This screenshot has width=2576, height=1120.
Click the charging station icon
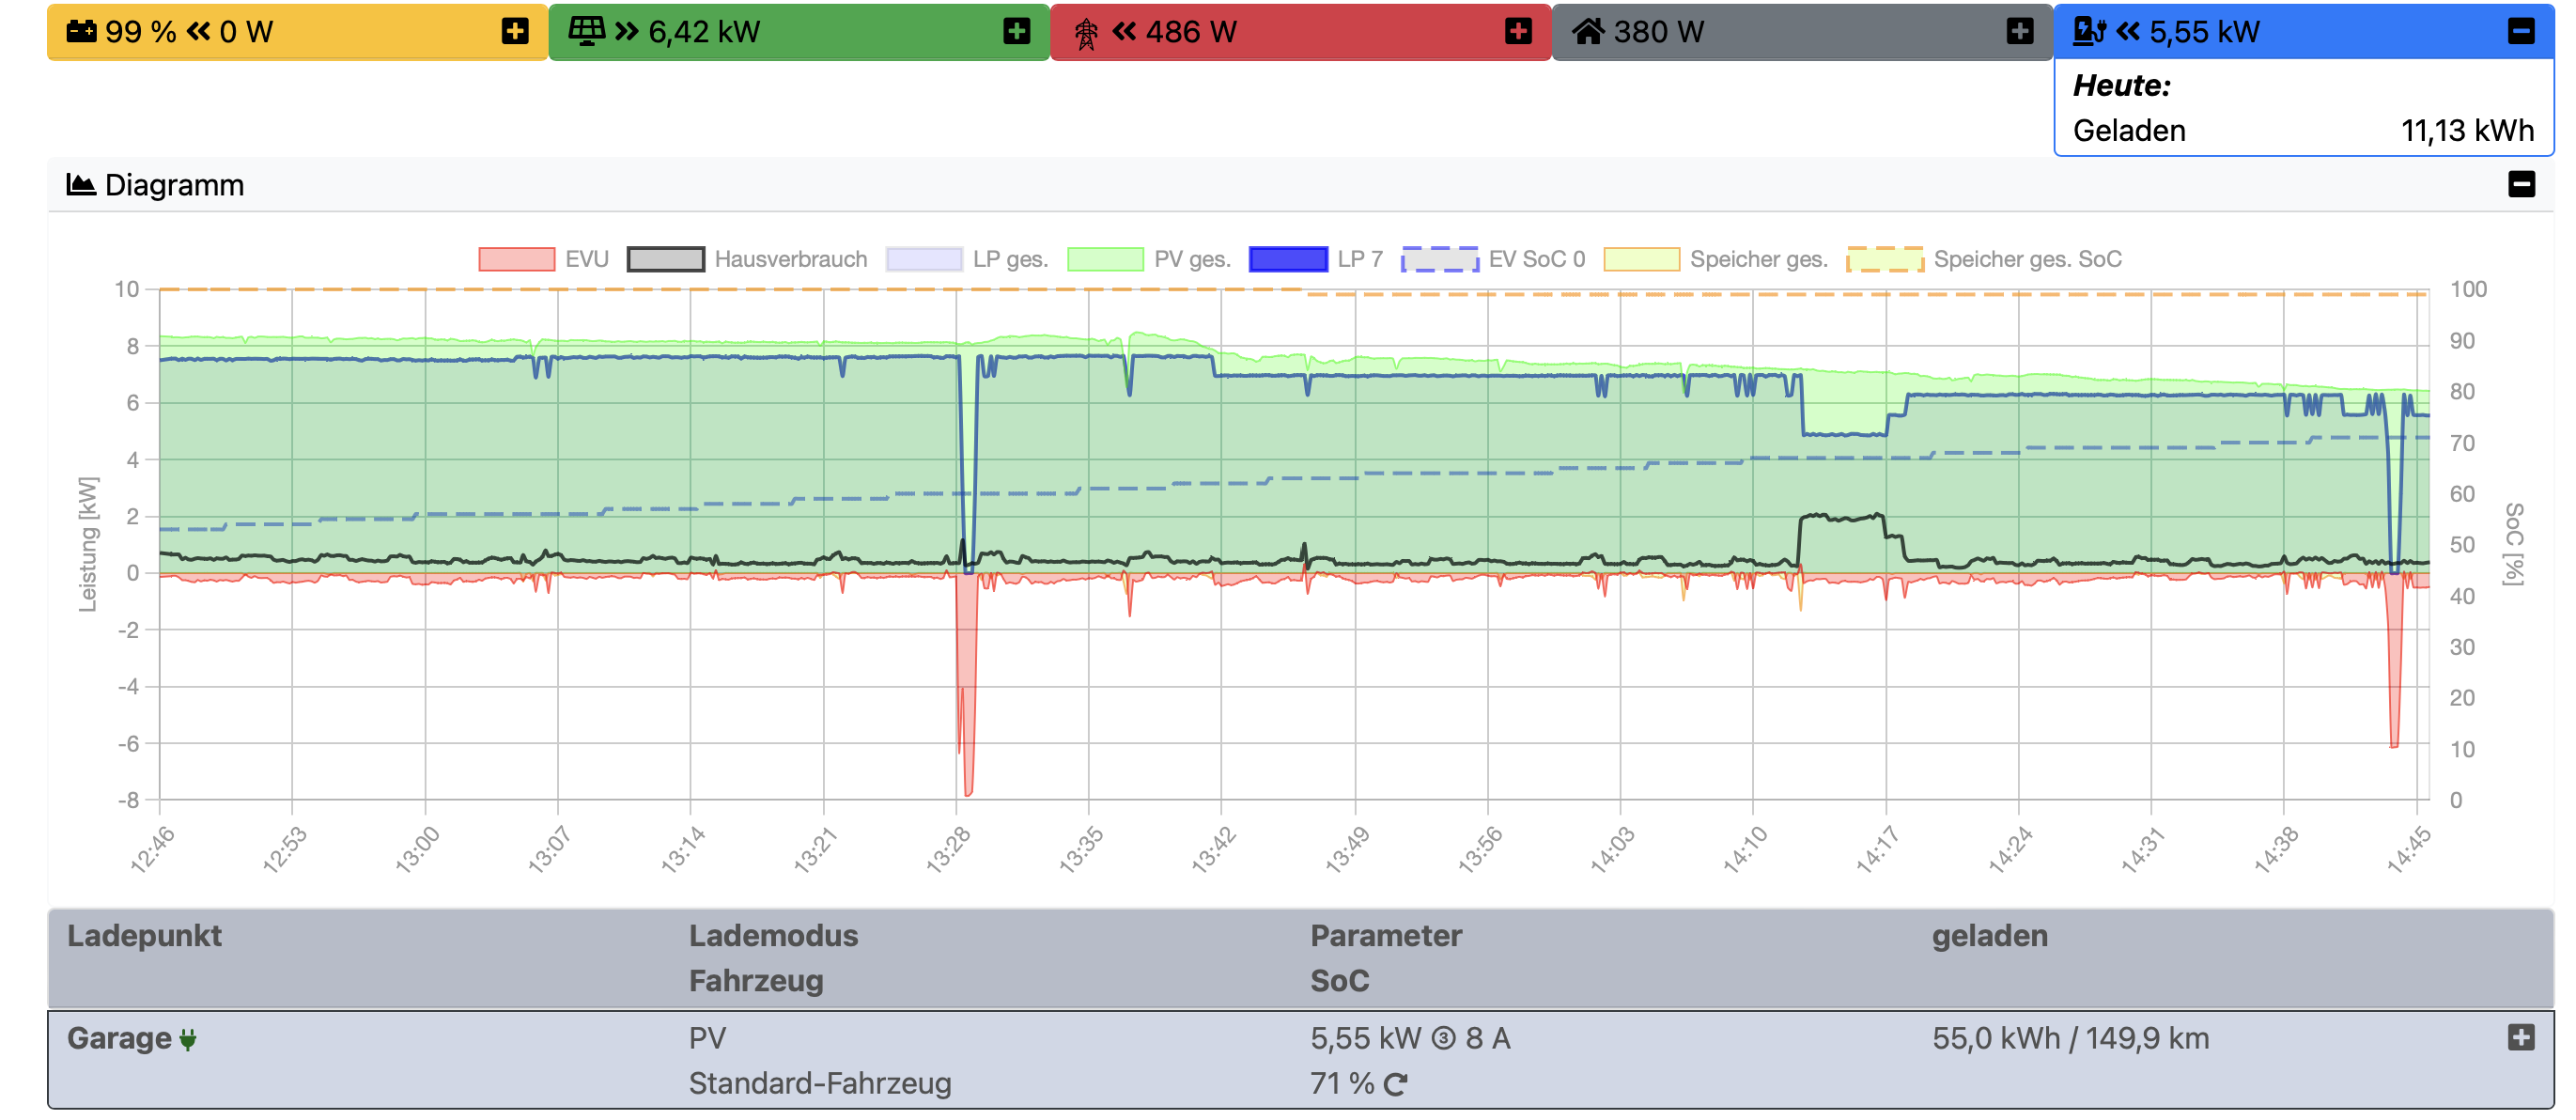click(x=2089, y=31)
